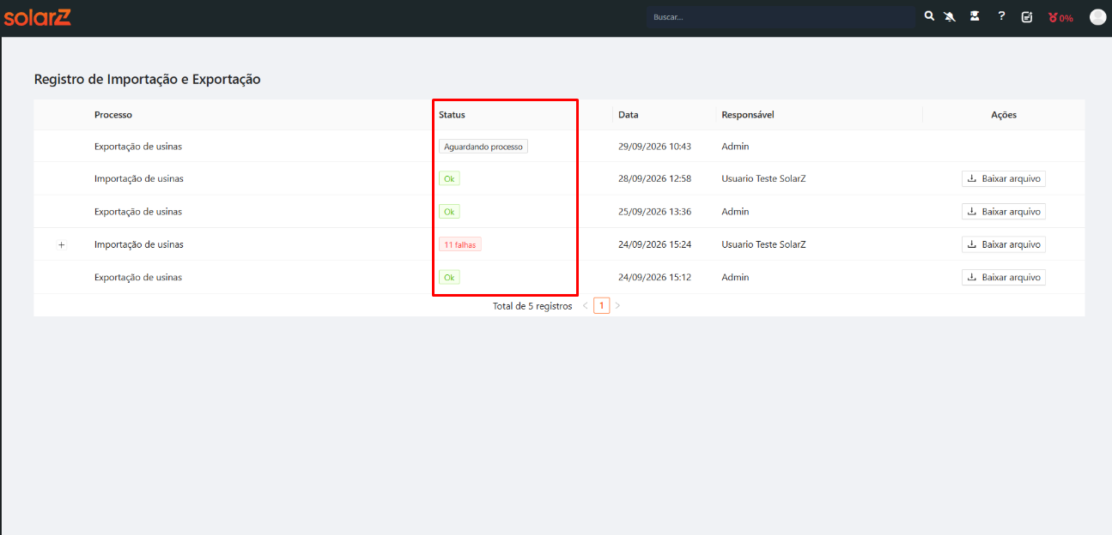
Task: Click the 11 falhas status tag
Action: (x=460, y=244)
